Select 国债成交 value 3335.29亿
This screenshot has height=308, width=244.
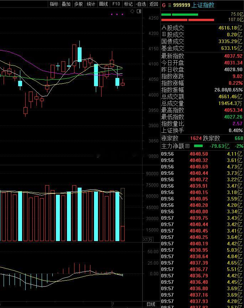[230, 41]
